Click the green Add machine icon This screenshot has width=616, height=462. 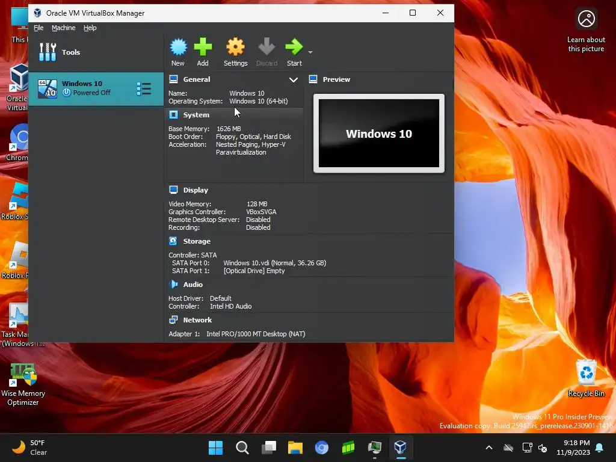203,47
